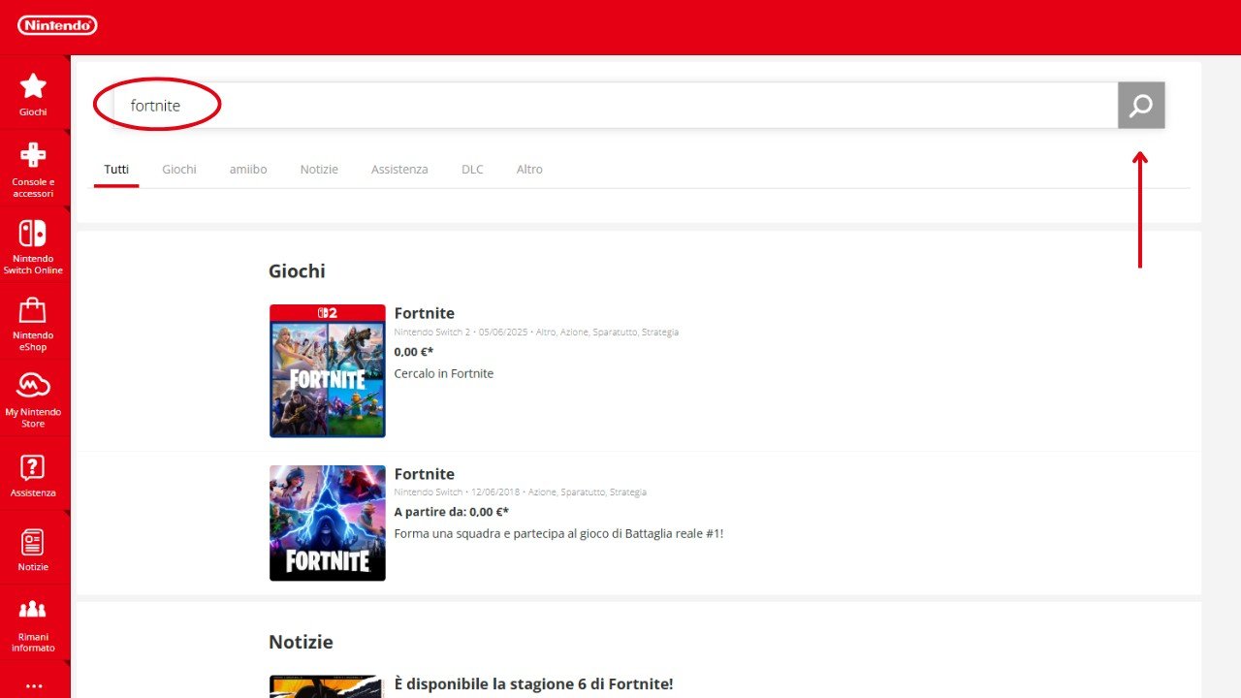This screenshot has width=1241, height=698.
Task: Click the magnifying glass search button
Action: pyautogui.click(x=1141, y=105)
